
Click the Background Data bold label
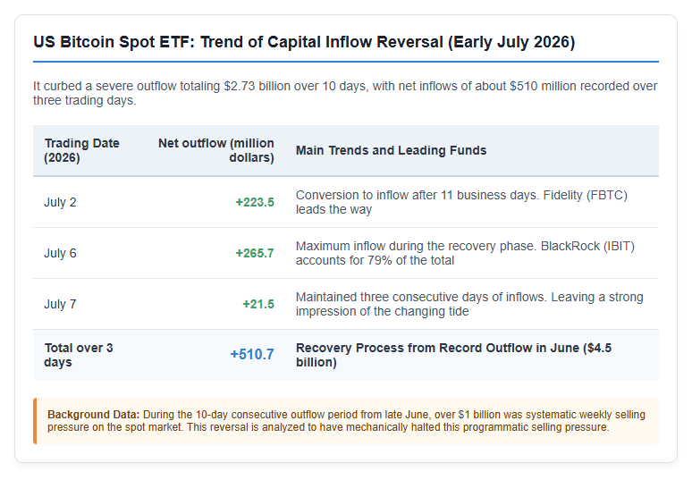pyautogui.click(x=94, y=415)
